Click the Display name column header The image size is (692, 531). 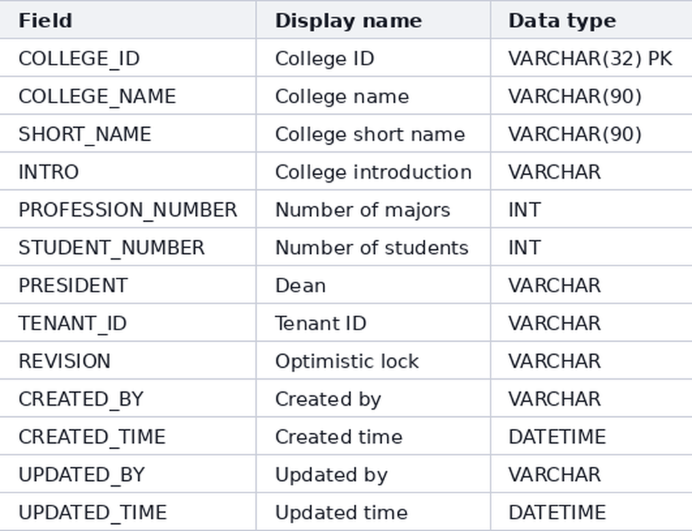[373, 20]
